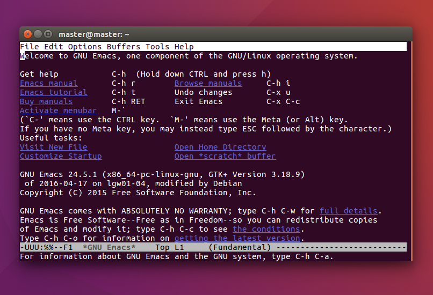The image size is (433, 295).
Task: Click the -UUU:%%--F1 mode line status
Action: [x=46, y=247]
